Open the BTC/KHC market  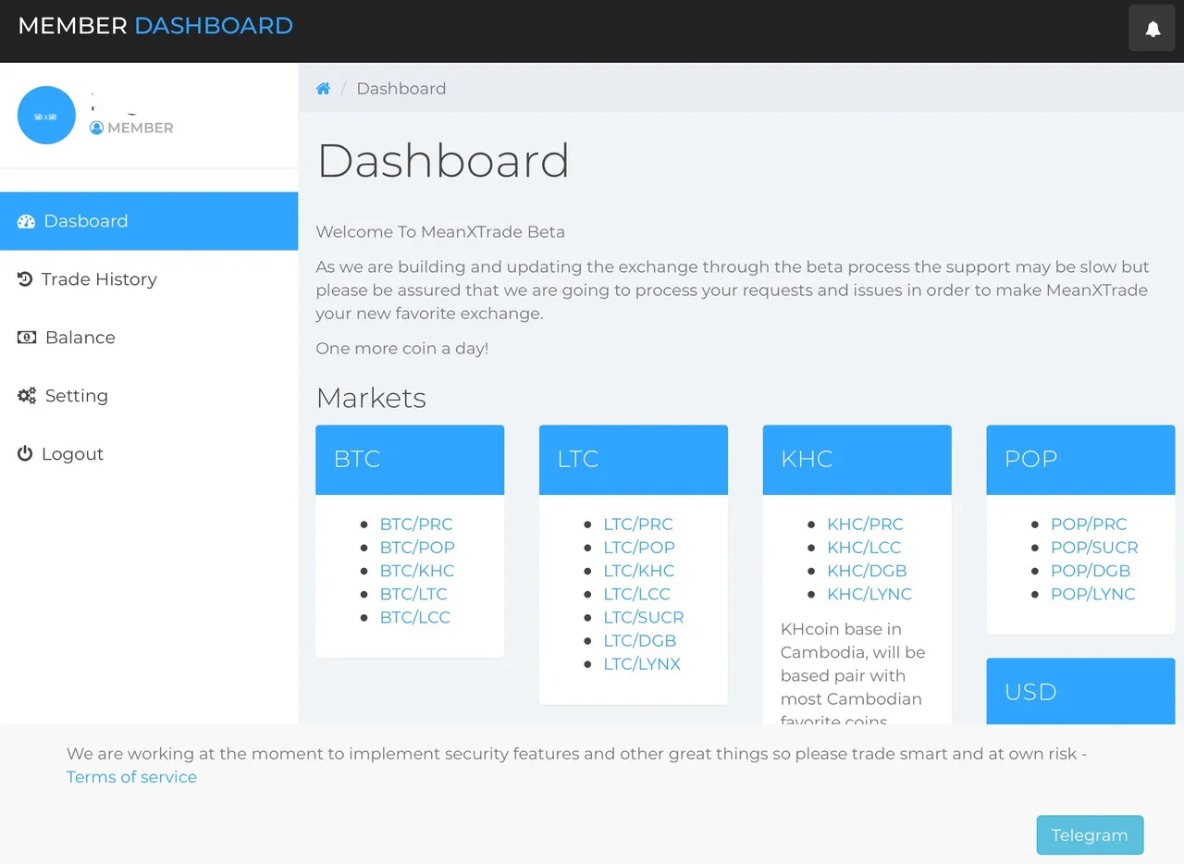(417, 571)
